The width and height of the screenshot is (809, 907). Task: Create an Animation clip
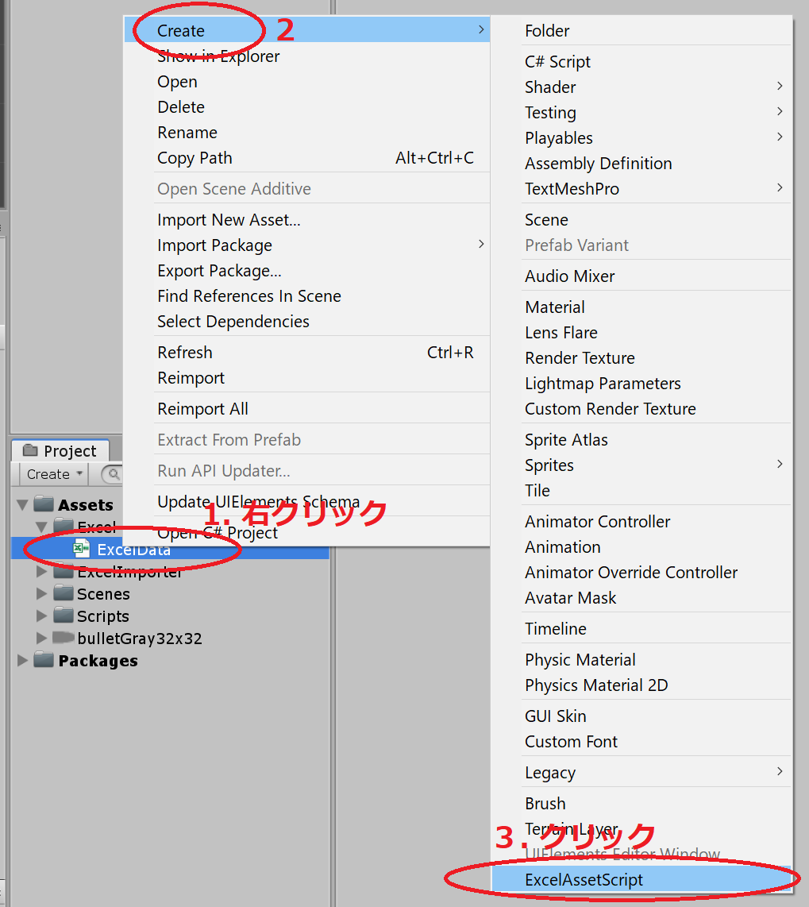pyautogui.click(x=641, y=547)
